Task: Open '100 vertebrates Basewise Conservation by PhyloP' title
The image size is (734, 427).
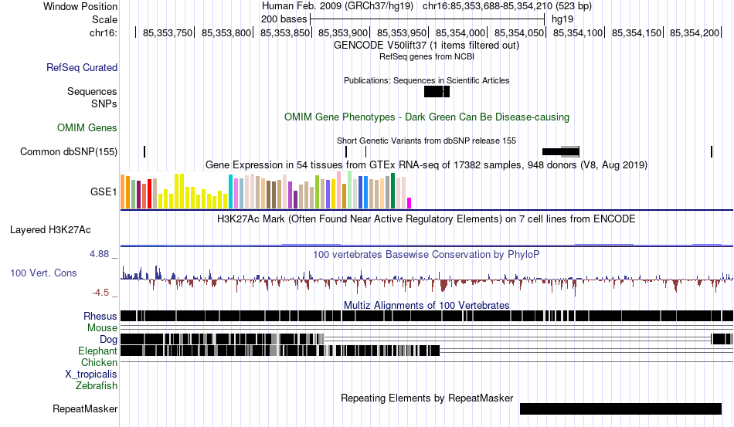Action: (x=426, y=254)
